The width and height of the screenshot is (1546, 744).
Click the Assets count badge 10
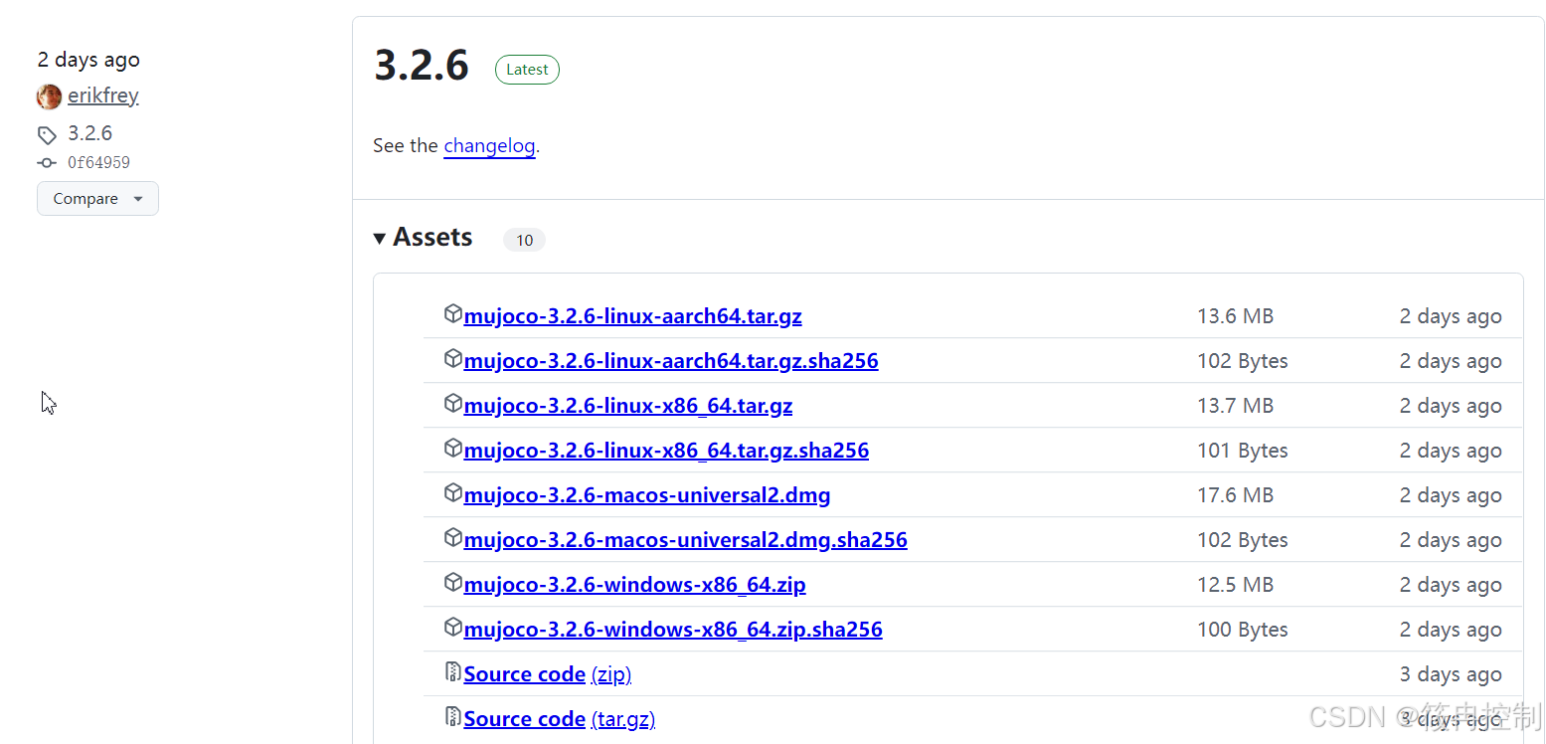(x=524, y=240)
